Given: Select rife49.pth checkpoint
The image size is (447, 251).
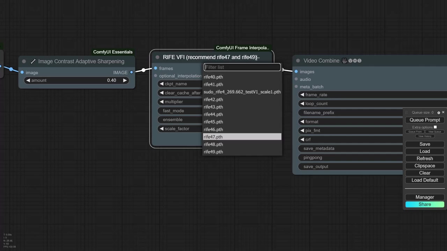Looking at the screenshot, I should point(242,152).
